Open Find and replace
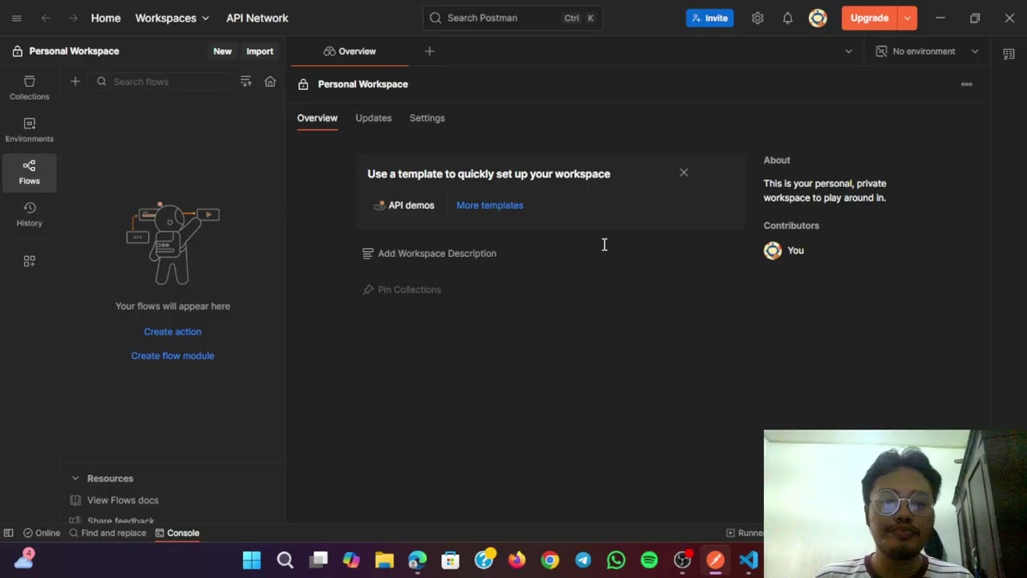 [x=108, y=533]
